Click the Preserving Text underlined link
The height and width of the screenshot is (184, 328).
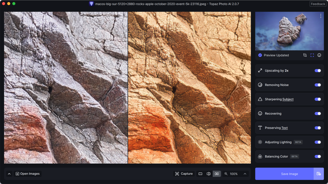click(x=285, y=128)
